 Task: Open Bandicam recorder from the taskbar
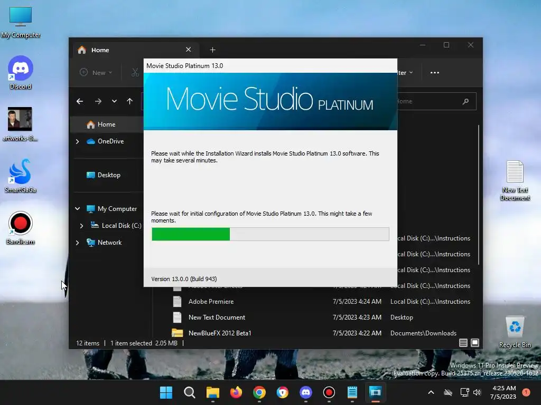click(329, 392)
